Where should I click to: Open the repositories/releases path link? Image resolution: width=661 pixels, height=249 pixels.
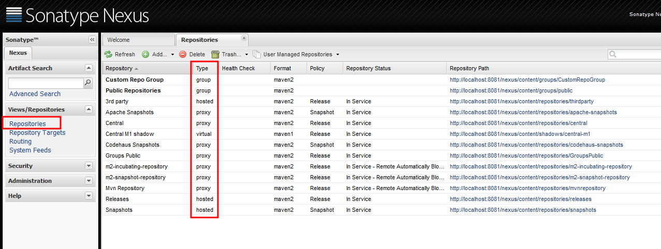[x=521, y=199]
